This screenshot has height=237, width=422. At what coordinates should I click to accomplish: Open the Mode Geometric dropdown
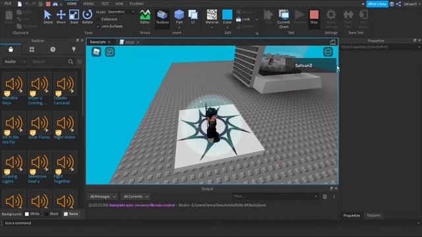121,12
